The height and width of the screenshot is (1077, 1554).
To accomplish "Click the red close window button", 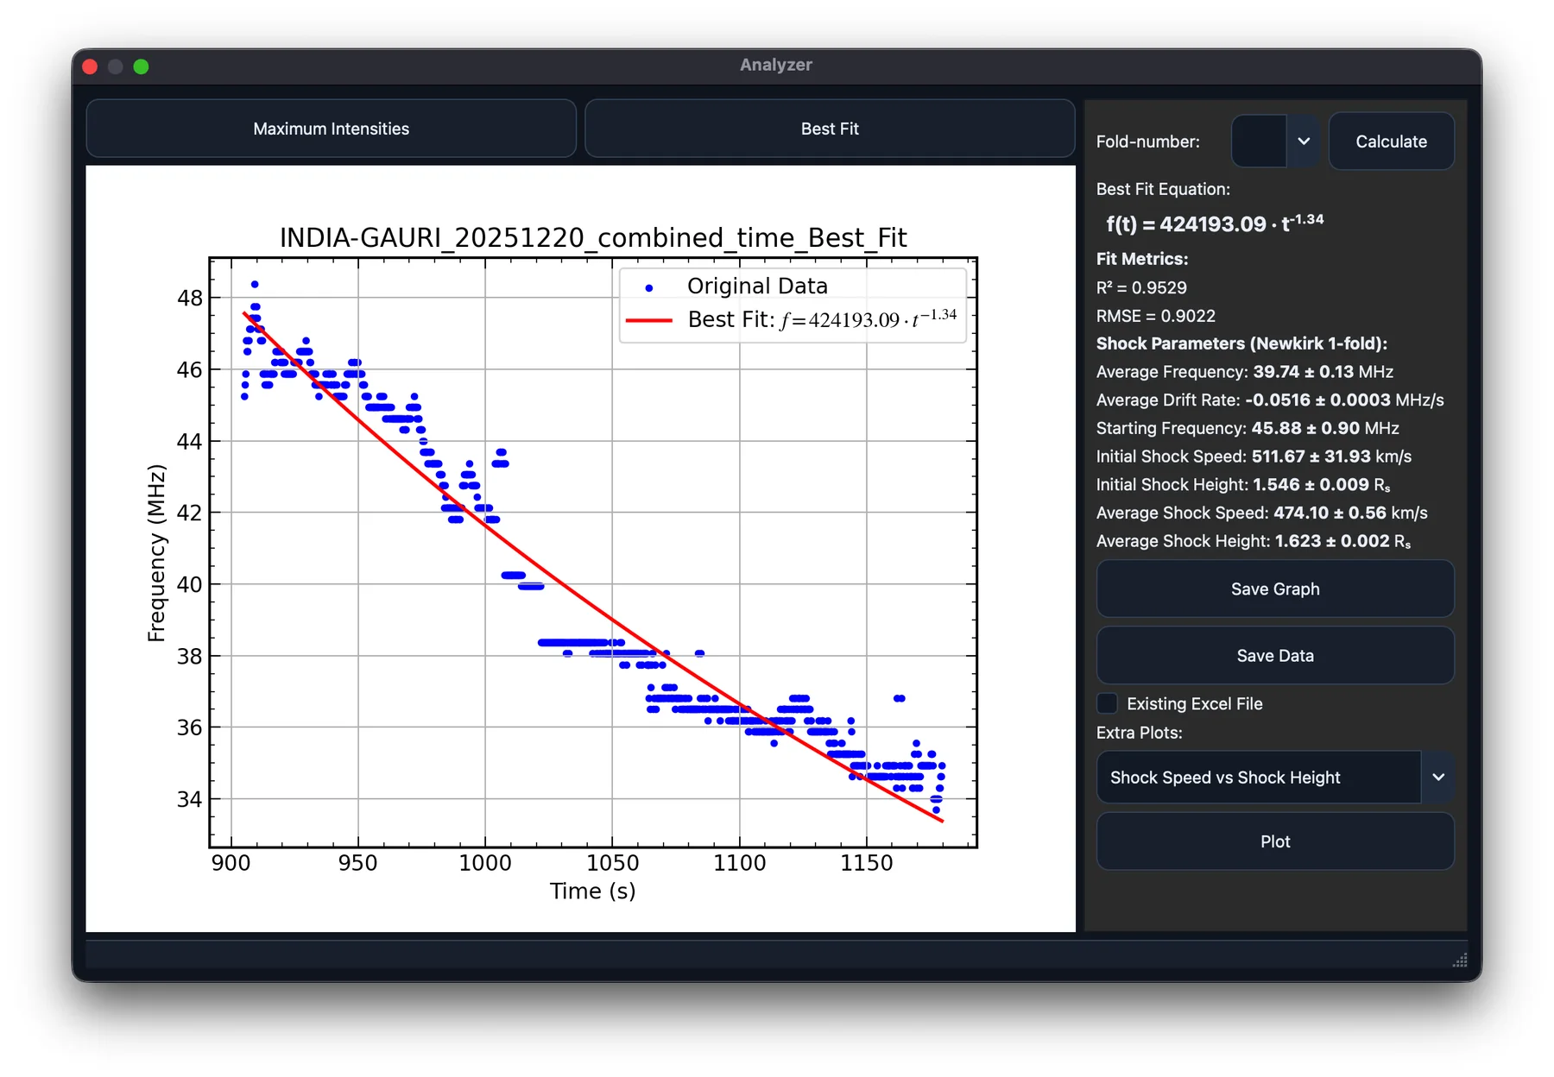I will (90, 66).
